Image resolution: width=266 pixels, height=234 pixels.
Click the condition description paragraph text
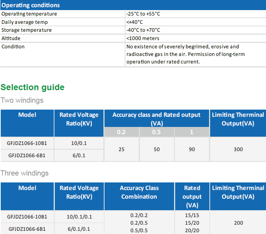coord(182,54)
